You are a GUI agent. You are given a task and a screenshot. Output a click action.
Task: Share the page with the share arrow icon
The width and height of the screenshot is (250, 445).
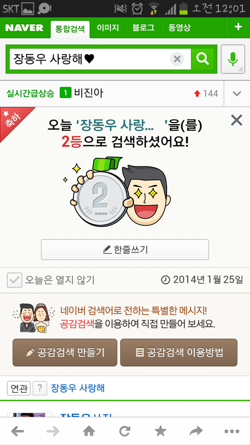point(196,431)
